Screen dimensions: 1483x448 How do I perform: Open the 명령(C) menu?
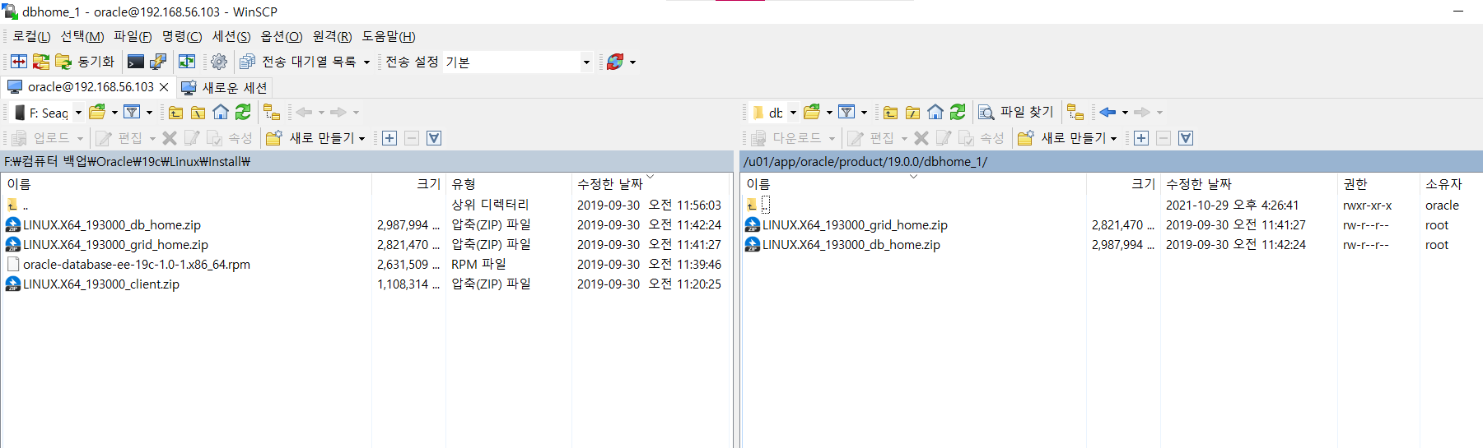click(182, 36)
